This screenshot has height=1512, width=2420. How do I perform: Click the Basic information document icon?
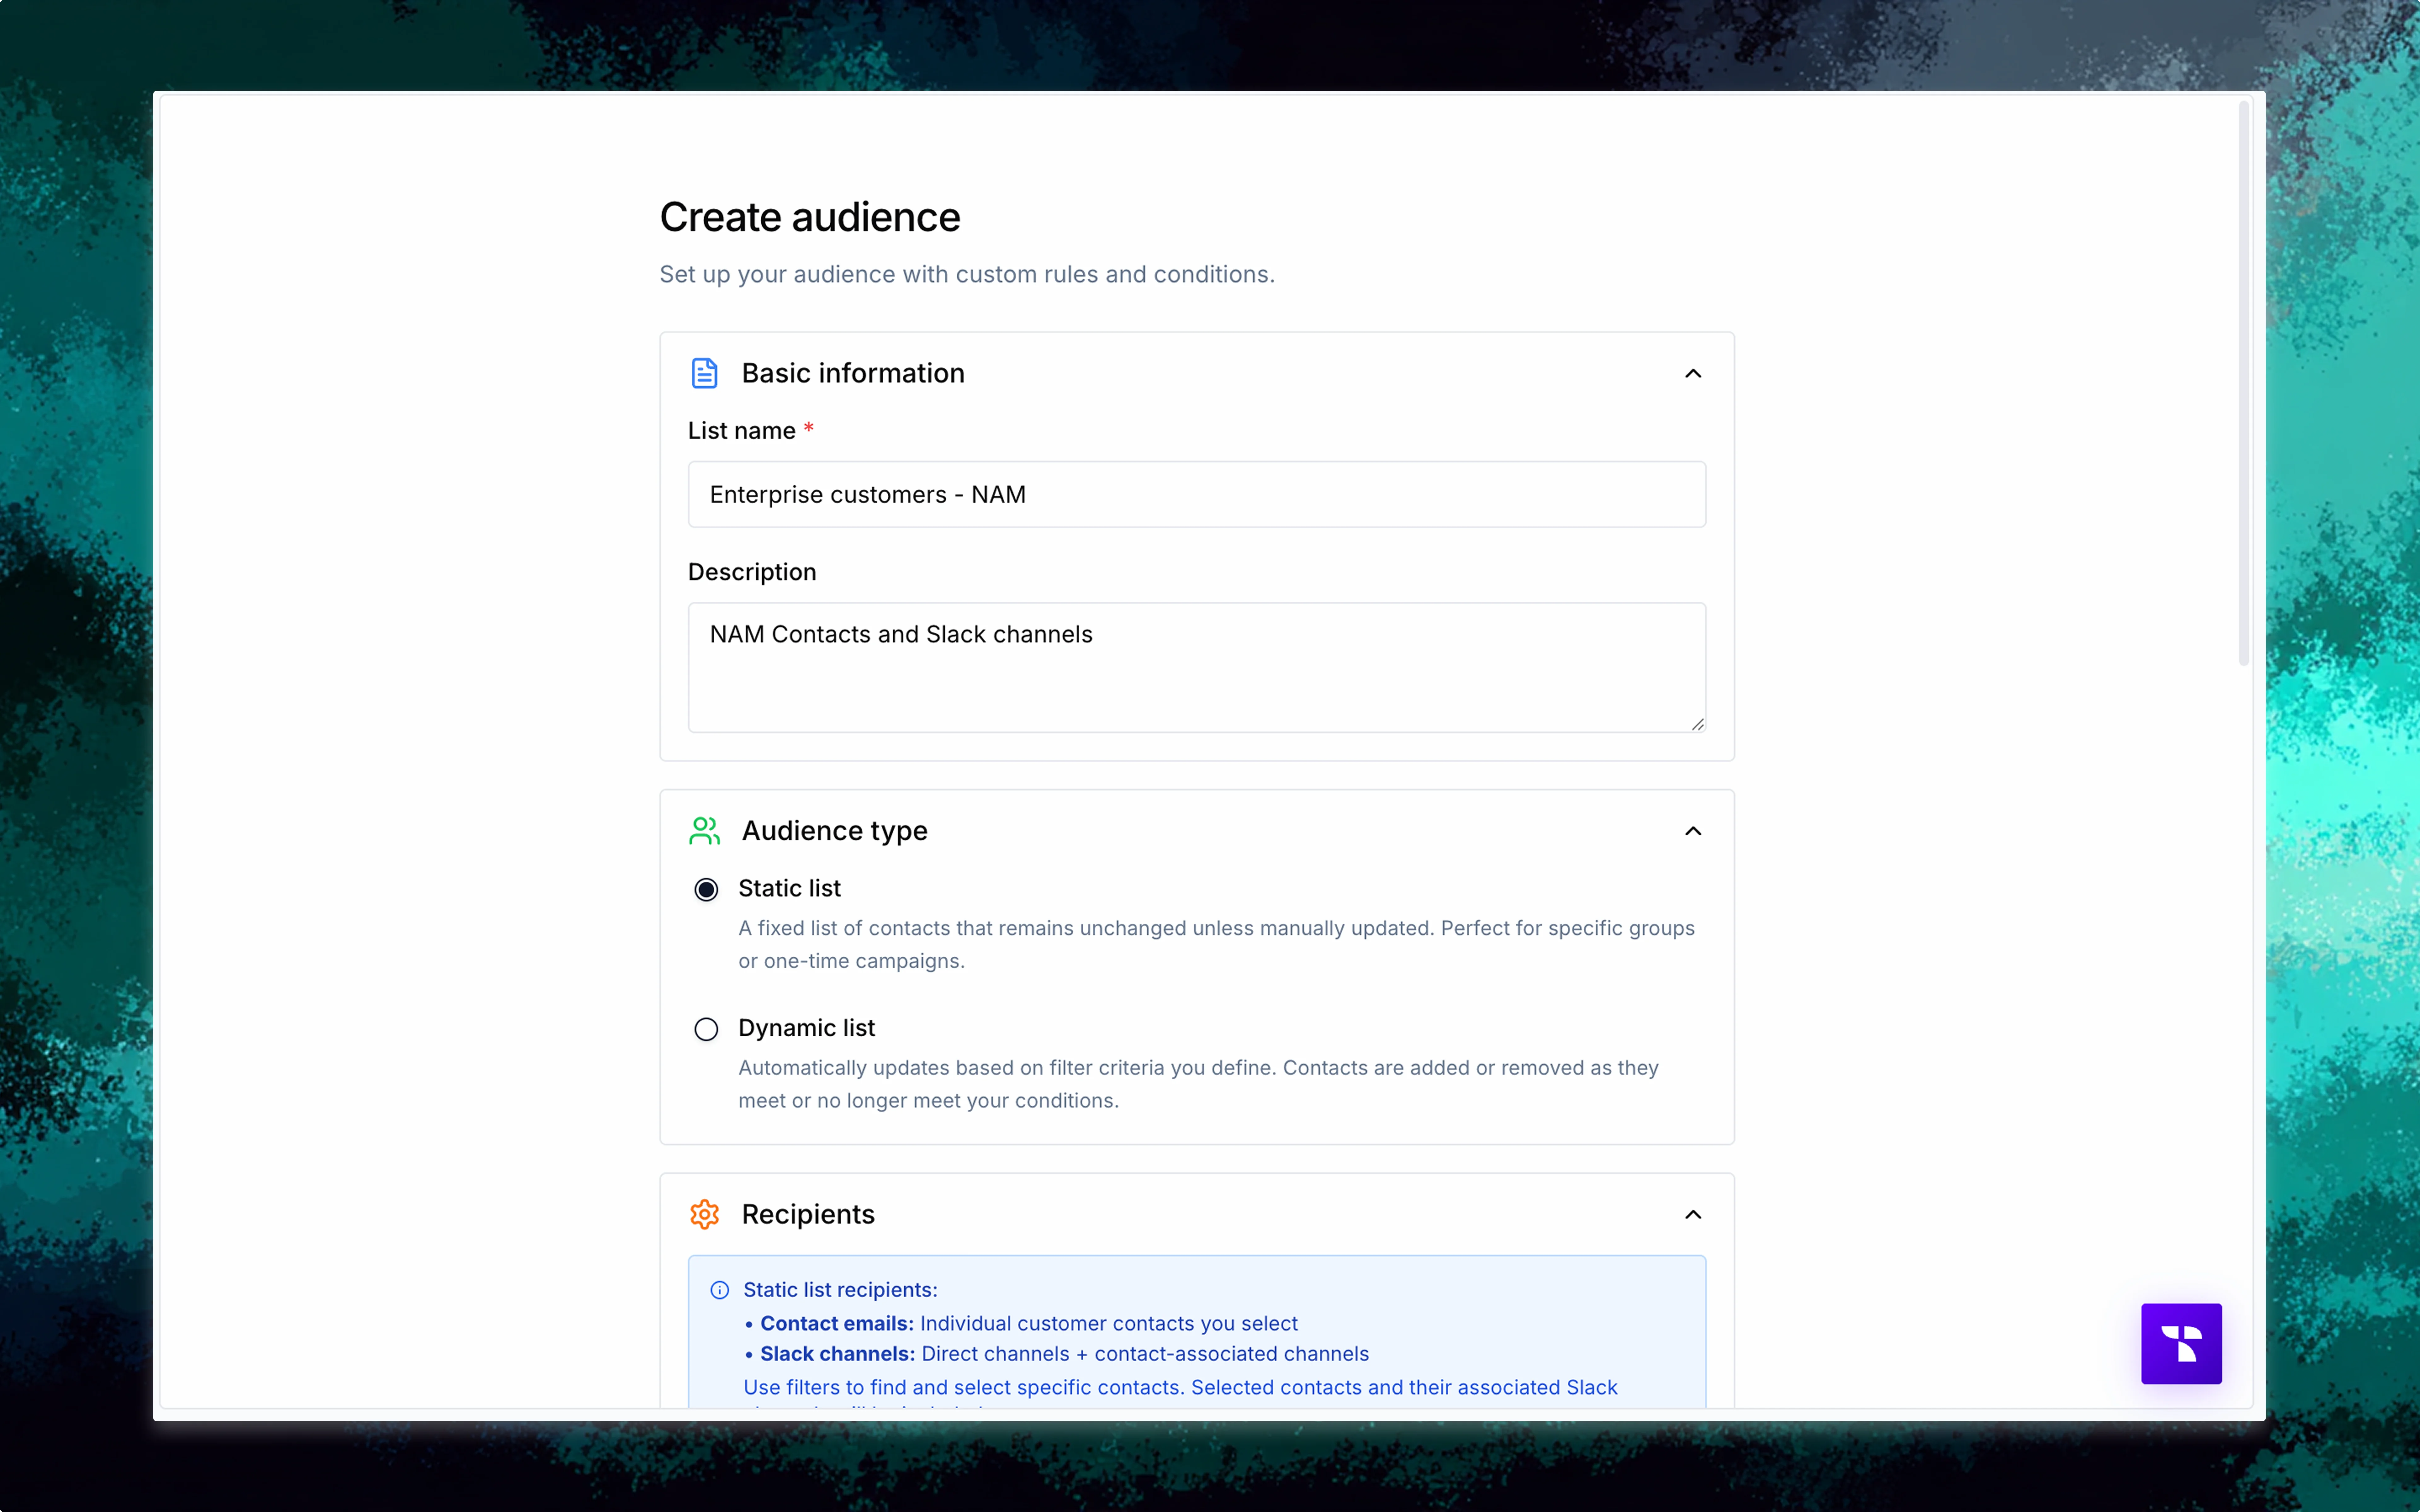pyautogui.click(x=704, y=373)
